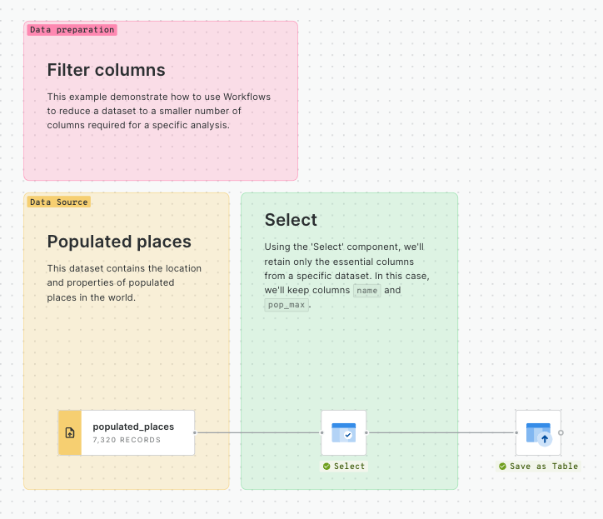This screenshot has width=603, height=519.
Task: Click the input port of Save as Table
Action: (516, 432)
